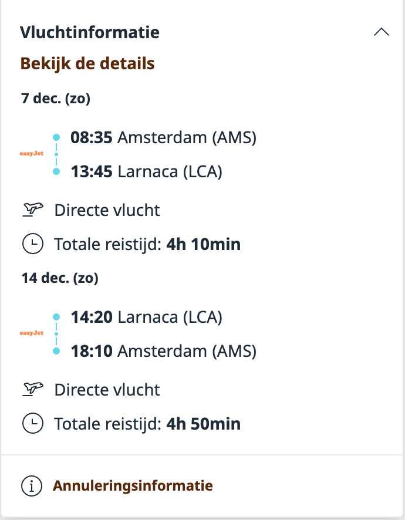Image resolution: width=405 pixels, height=520 pixels.
Task: Click the departure dot at 08:35 Amsterdam
Action: click(56, 136)
